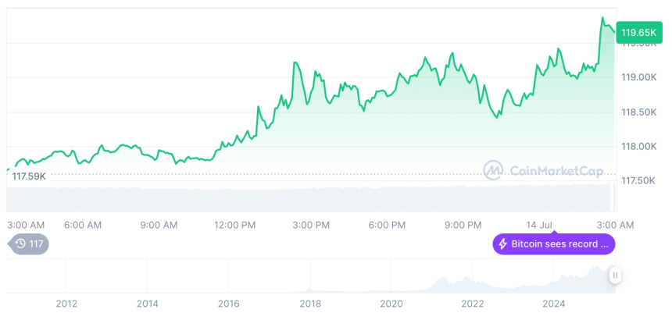The image size is (672, 313).
Task: Click the 9:00 AM time axis label
Action: [x=159, y=225]
